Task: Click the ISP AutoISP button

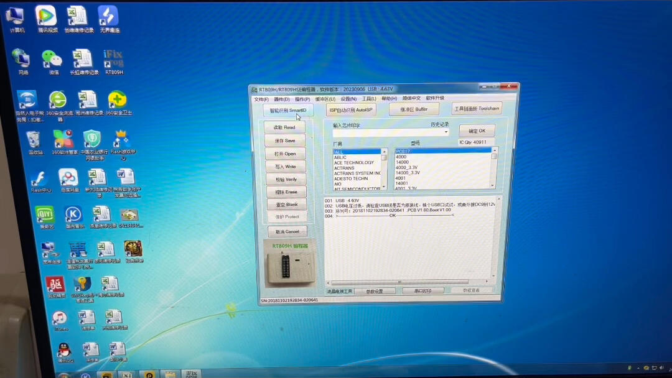Action: coord(351,110)
